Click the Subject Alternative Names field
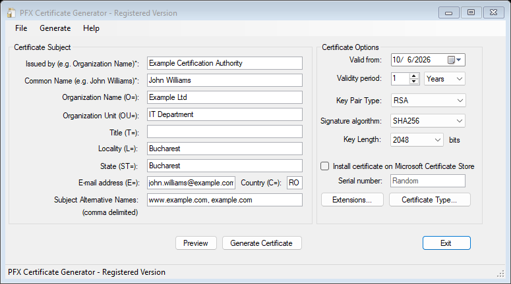 point(225,200)
